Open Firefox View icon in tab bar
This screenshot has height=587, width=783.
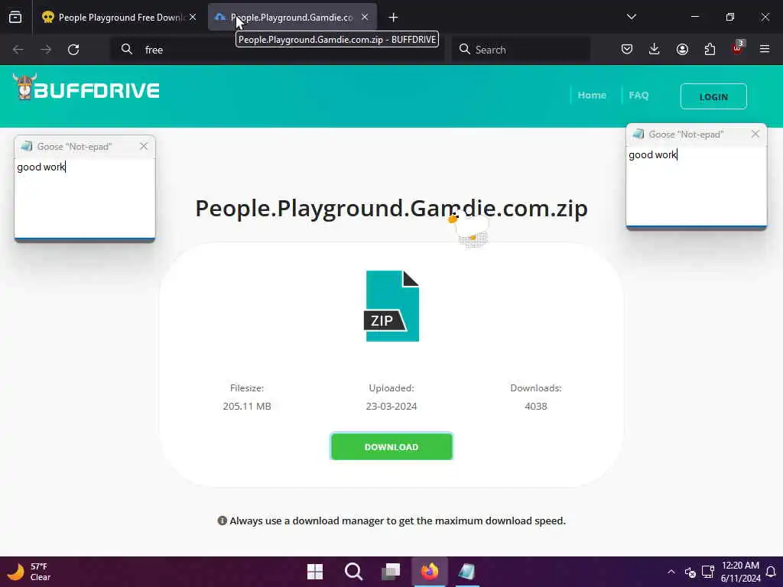click(15, 18)
